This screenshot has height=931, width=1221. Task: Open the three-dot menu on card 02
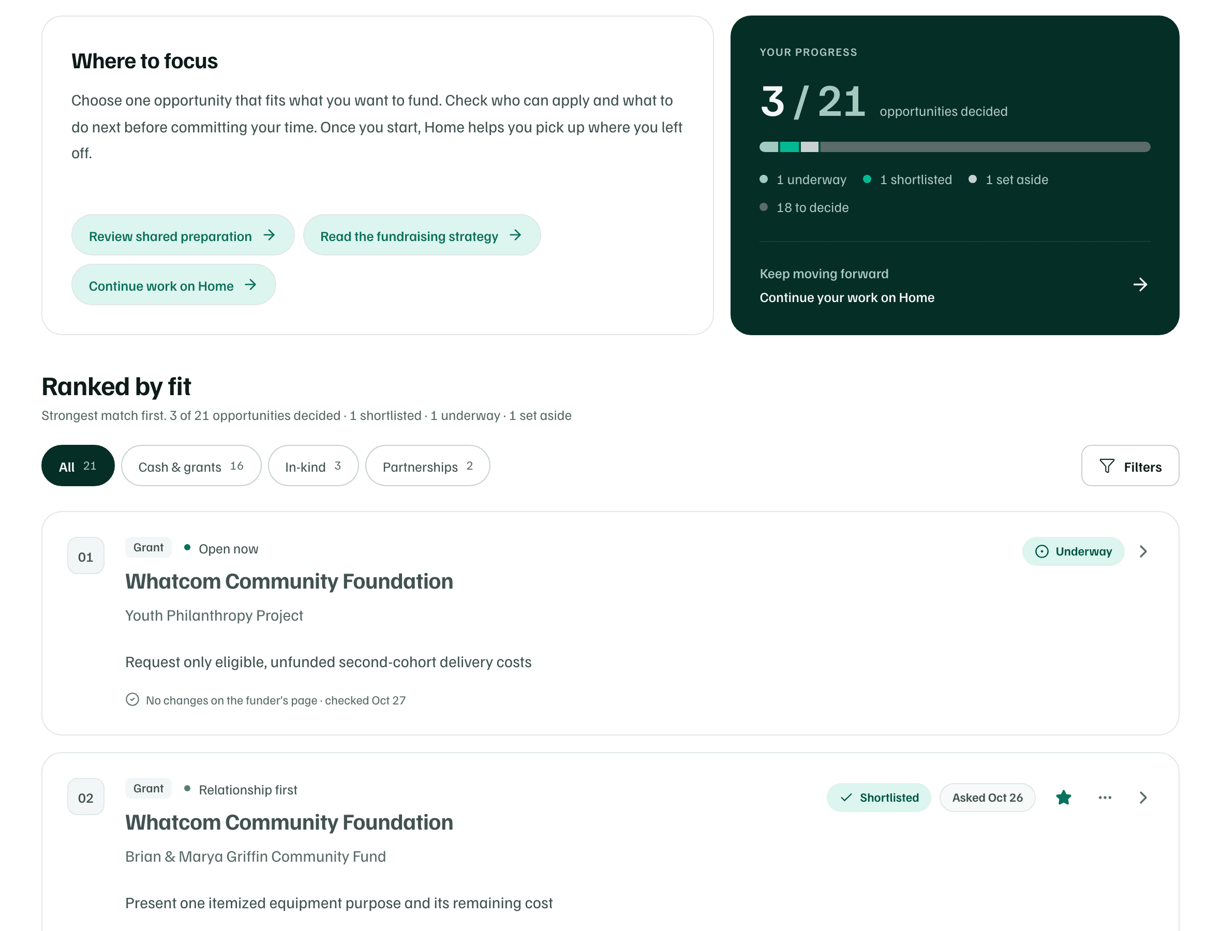[x=1105, y=798]
